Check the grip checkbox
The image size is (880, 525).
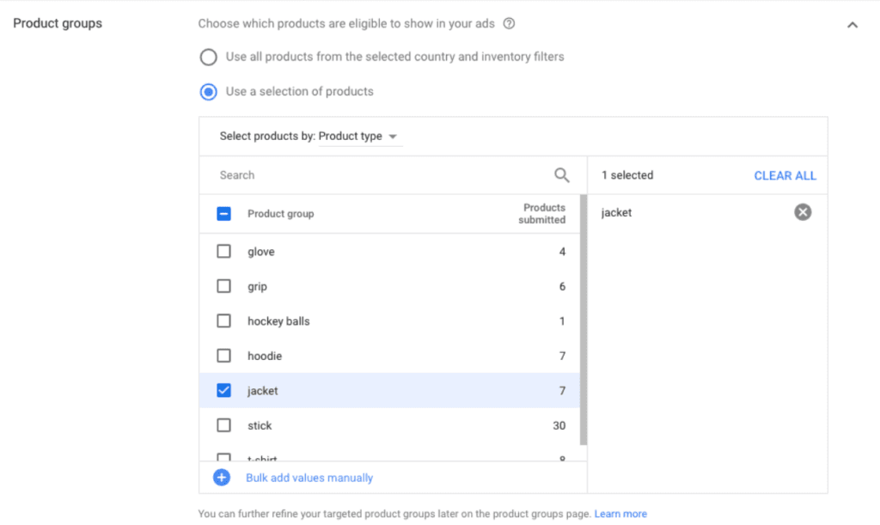click(224, 286)
